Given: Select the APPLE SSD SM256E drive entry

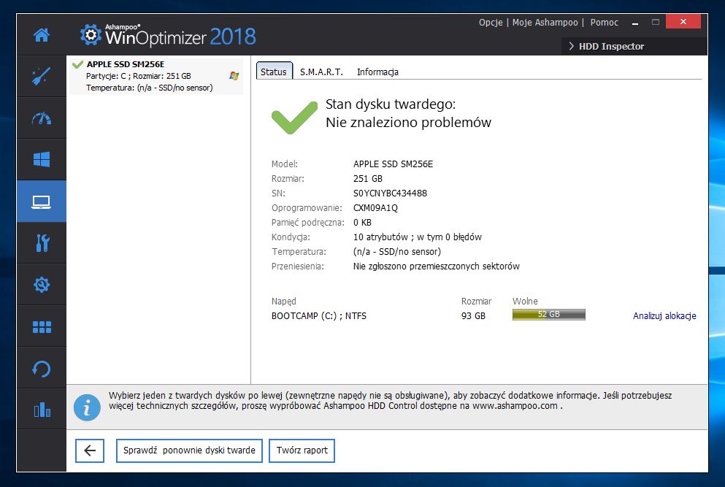Looking at the screenshot, I should tap(156, 76).
